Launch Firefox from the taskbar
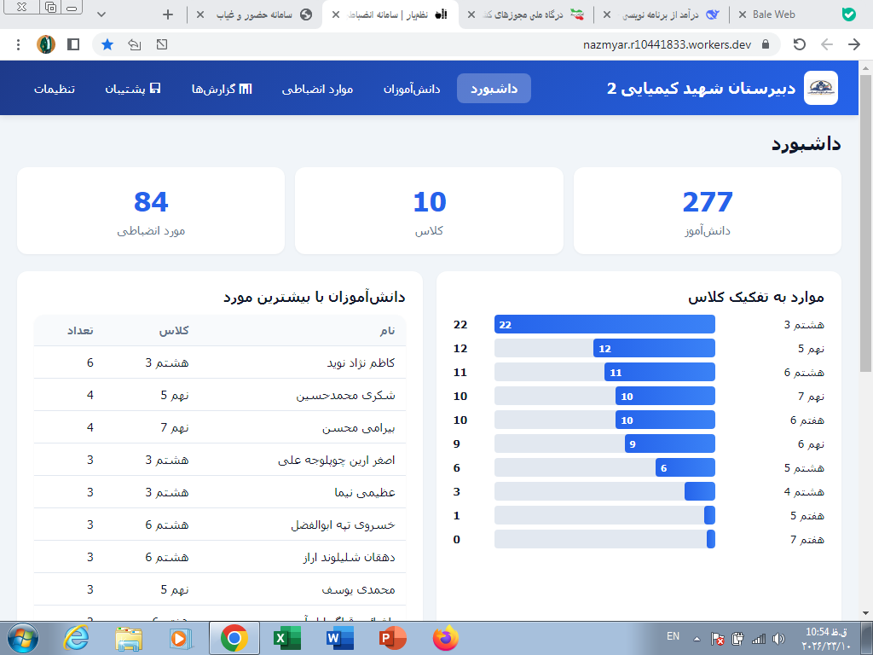This screenshot has width=873, height=655. click(x=445, y=638)
